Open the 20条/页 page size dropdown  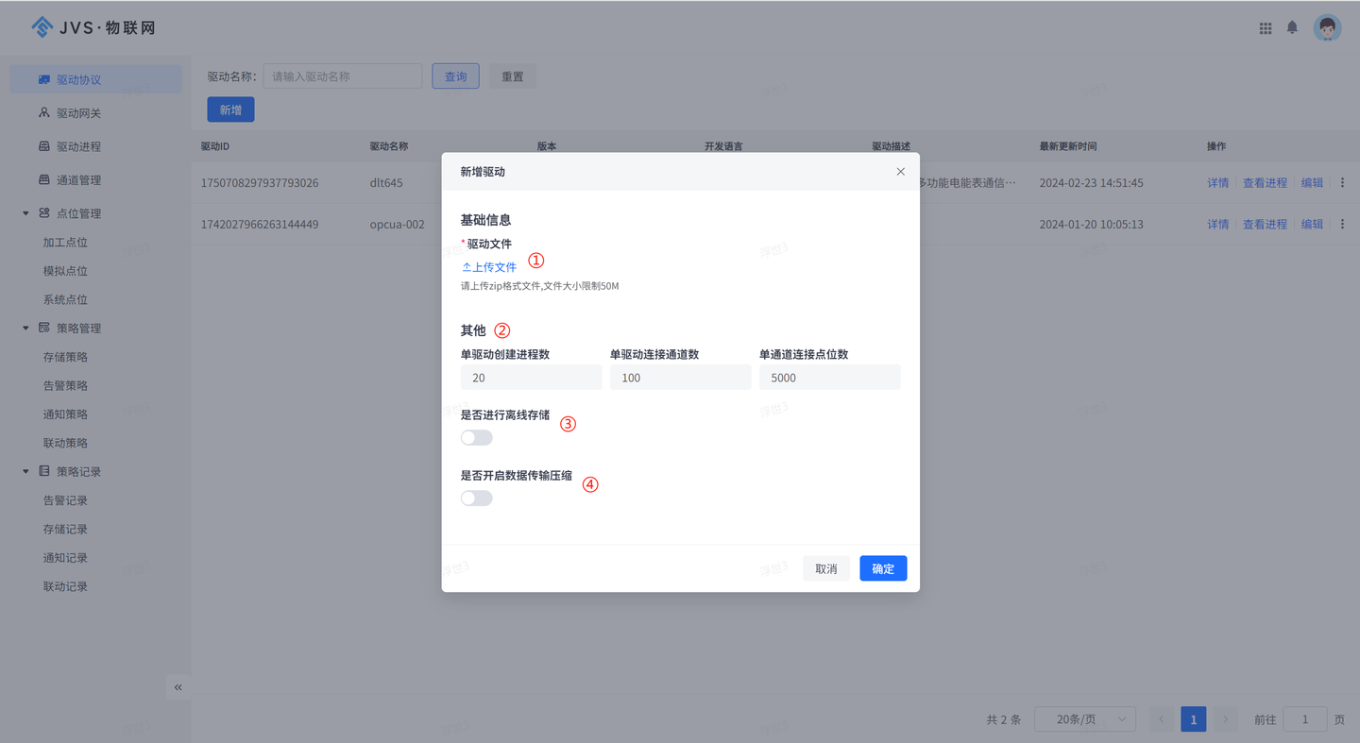pyautogui.click(x=1084, y=718)
